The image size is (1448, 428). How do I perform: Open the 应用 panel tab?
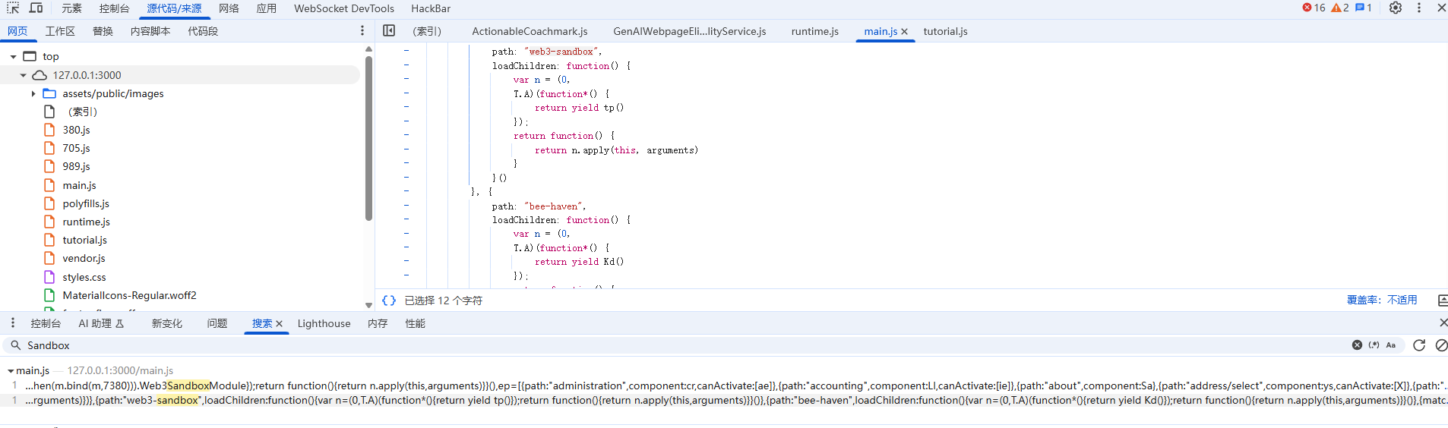[x=266, y=8]
